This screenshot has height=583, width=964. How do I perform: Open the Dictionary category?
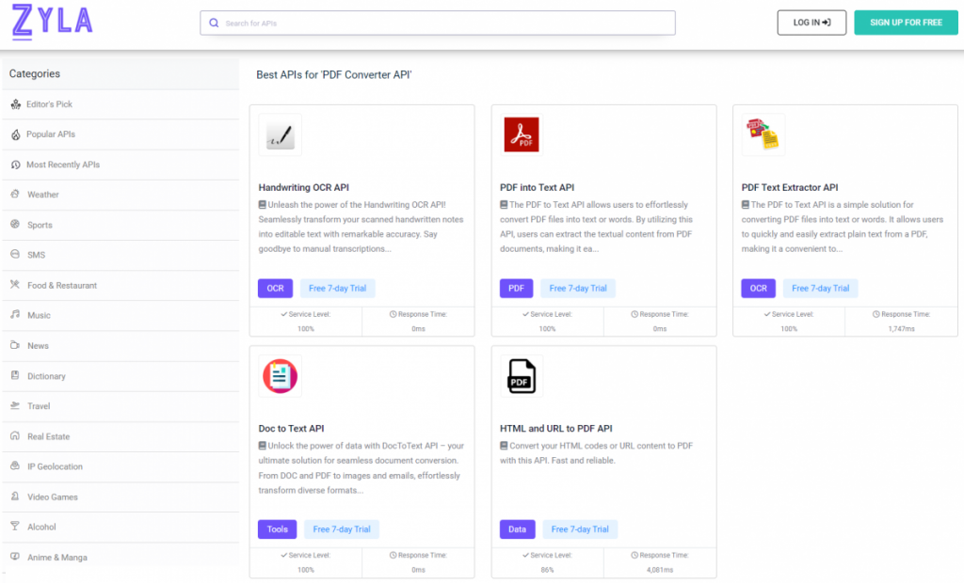coord(120,376)
